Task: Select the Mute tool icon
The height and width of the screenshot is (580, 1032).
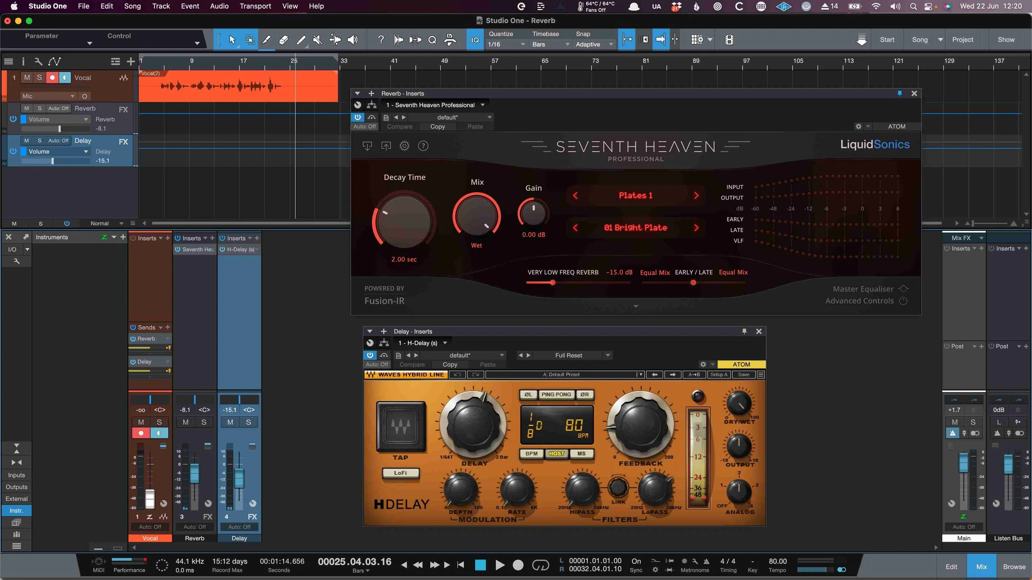Action: [x=317, y=40]
